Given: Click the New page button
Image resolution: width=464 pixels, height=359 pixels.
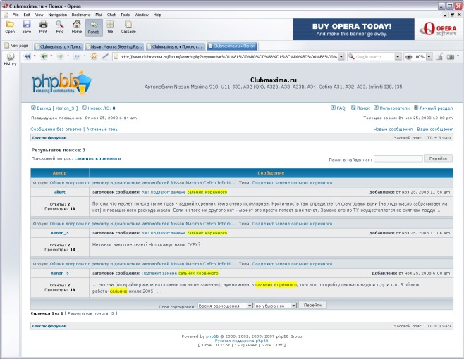Looking at the screenshot, I should pyautogui.click(x=16, y=45).
